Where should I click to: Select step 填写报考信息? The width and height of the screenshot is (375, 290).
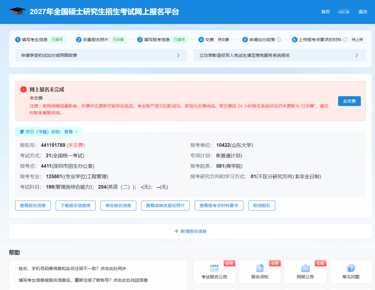[157, 40]
